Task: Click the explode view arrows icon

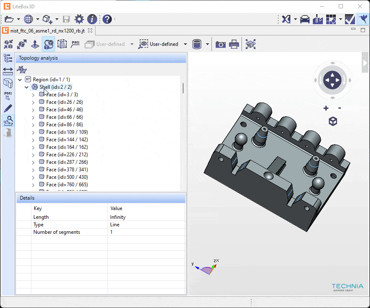Action: point(8,44)
